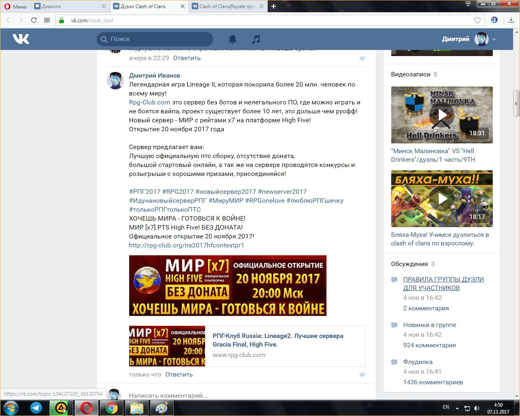
Task: Open VK notifications bell
Action: pyautogui.click(x=232, y=39)
